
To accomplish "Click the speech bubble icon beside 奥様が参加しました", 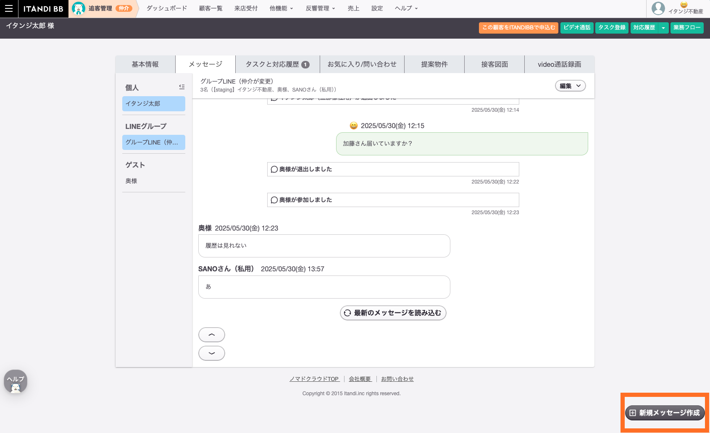I will 274,200.
